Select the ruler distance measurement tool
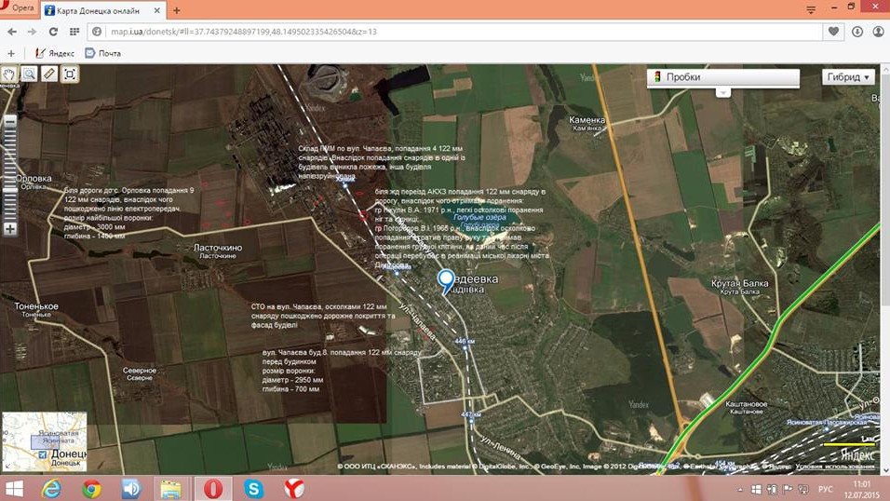This screenshot has width=890, height=501. (x=49, y=74)
